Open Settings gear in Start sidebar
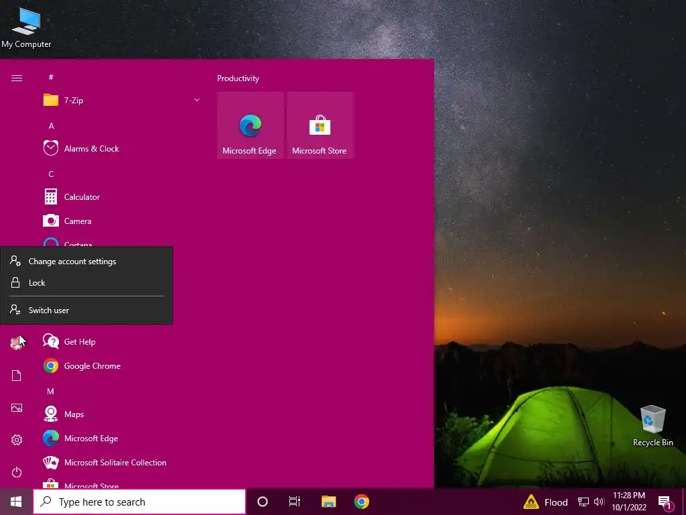Image resolution: width=686 pixels, height=515 pixels. coord(17,440)
